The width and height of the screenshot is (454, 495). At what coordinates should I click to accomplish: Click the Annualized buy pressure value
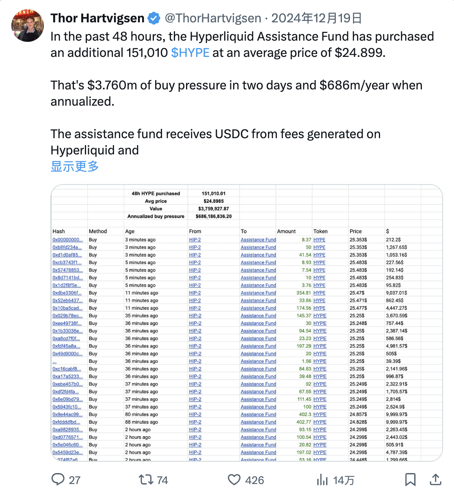coord(214,216)
